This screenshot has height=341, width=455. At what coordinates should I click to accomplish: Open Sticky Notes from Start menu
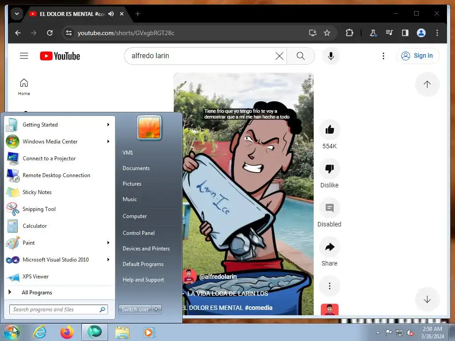pos(60,192)
